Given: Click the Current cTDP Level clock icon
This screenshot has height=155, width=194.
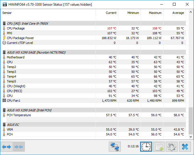Looking at the screenshot, I should [x=4, y=43].
